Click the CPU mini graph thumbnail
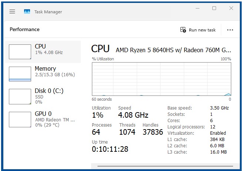 tap(20, 52)
